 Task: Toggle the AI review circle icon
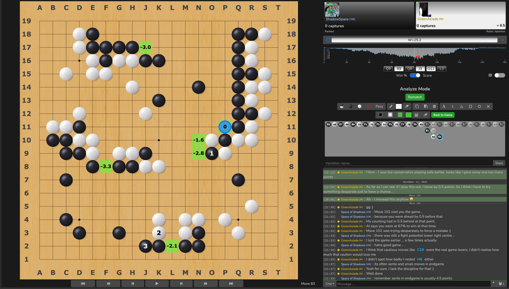(328, 40)
